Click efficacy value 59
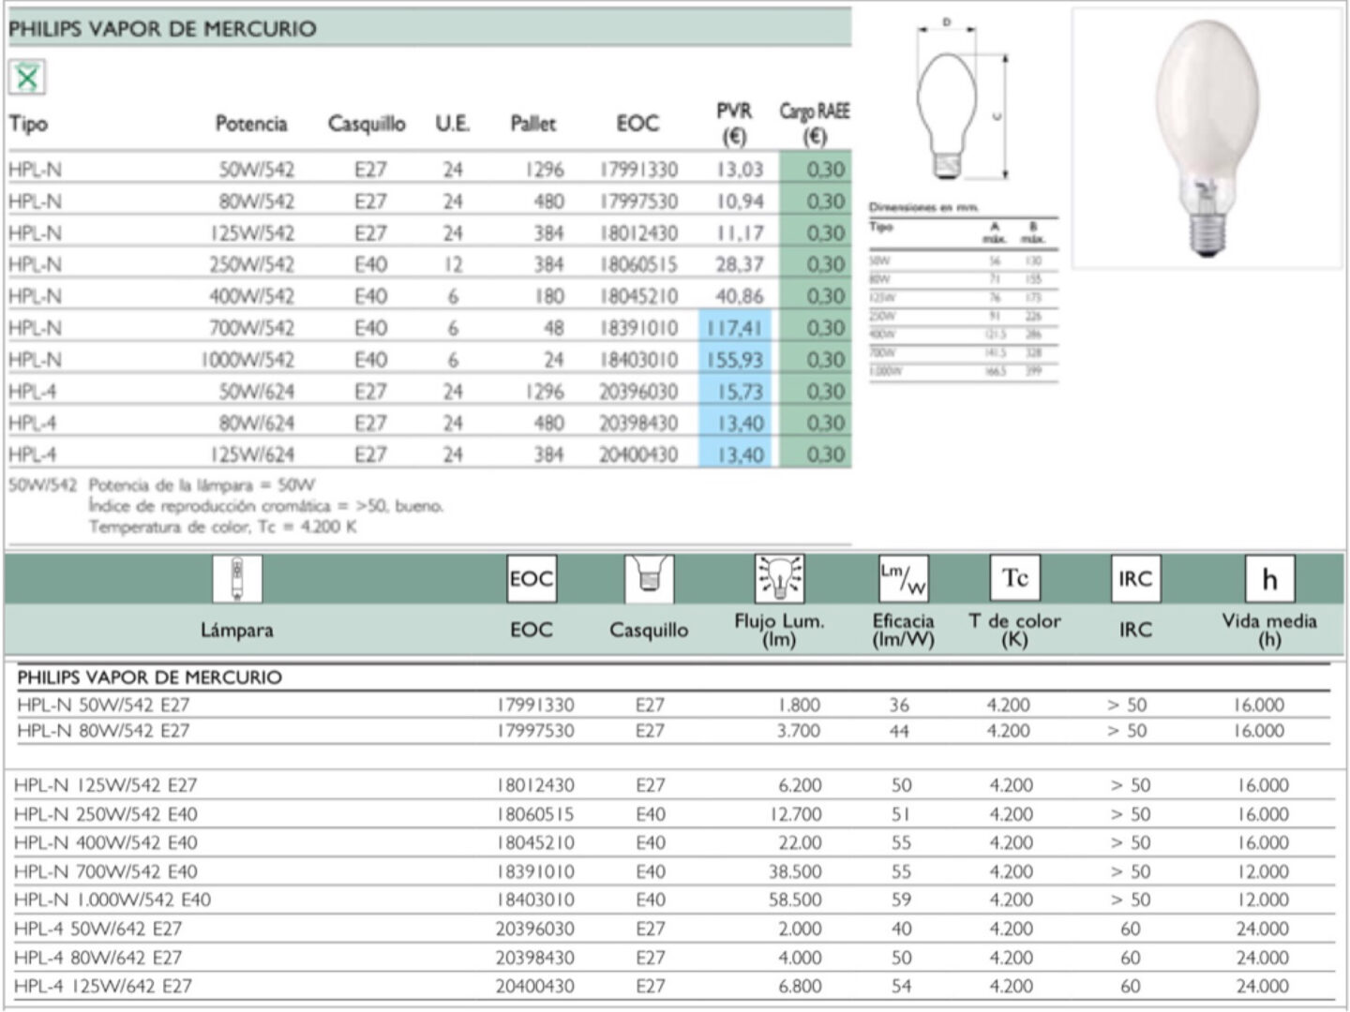1350x1012 pixels. click(x=901, y=900)
